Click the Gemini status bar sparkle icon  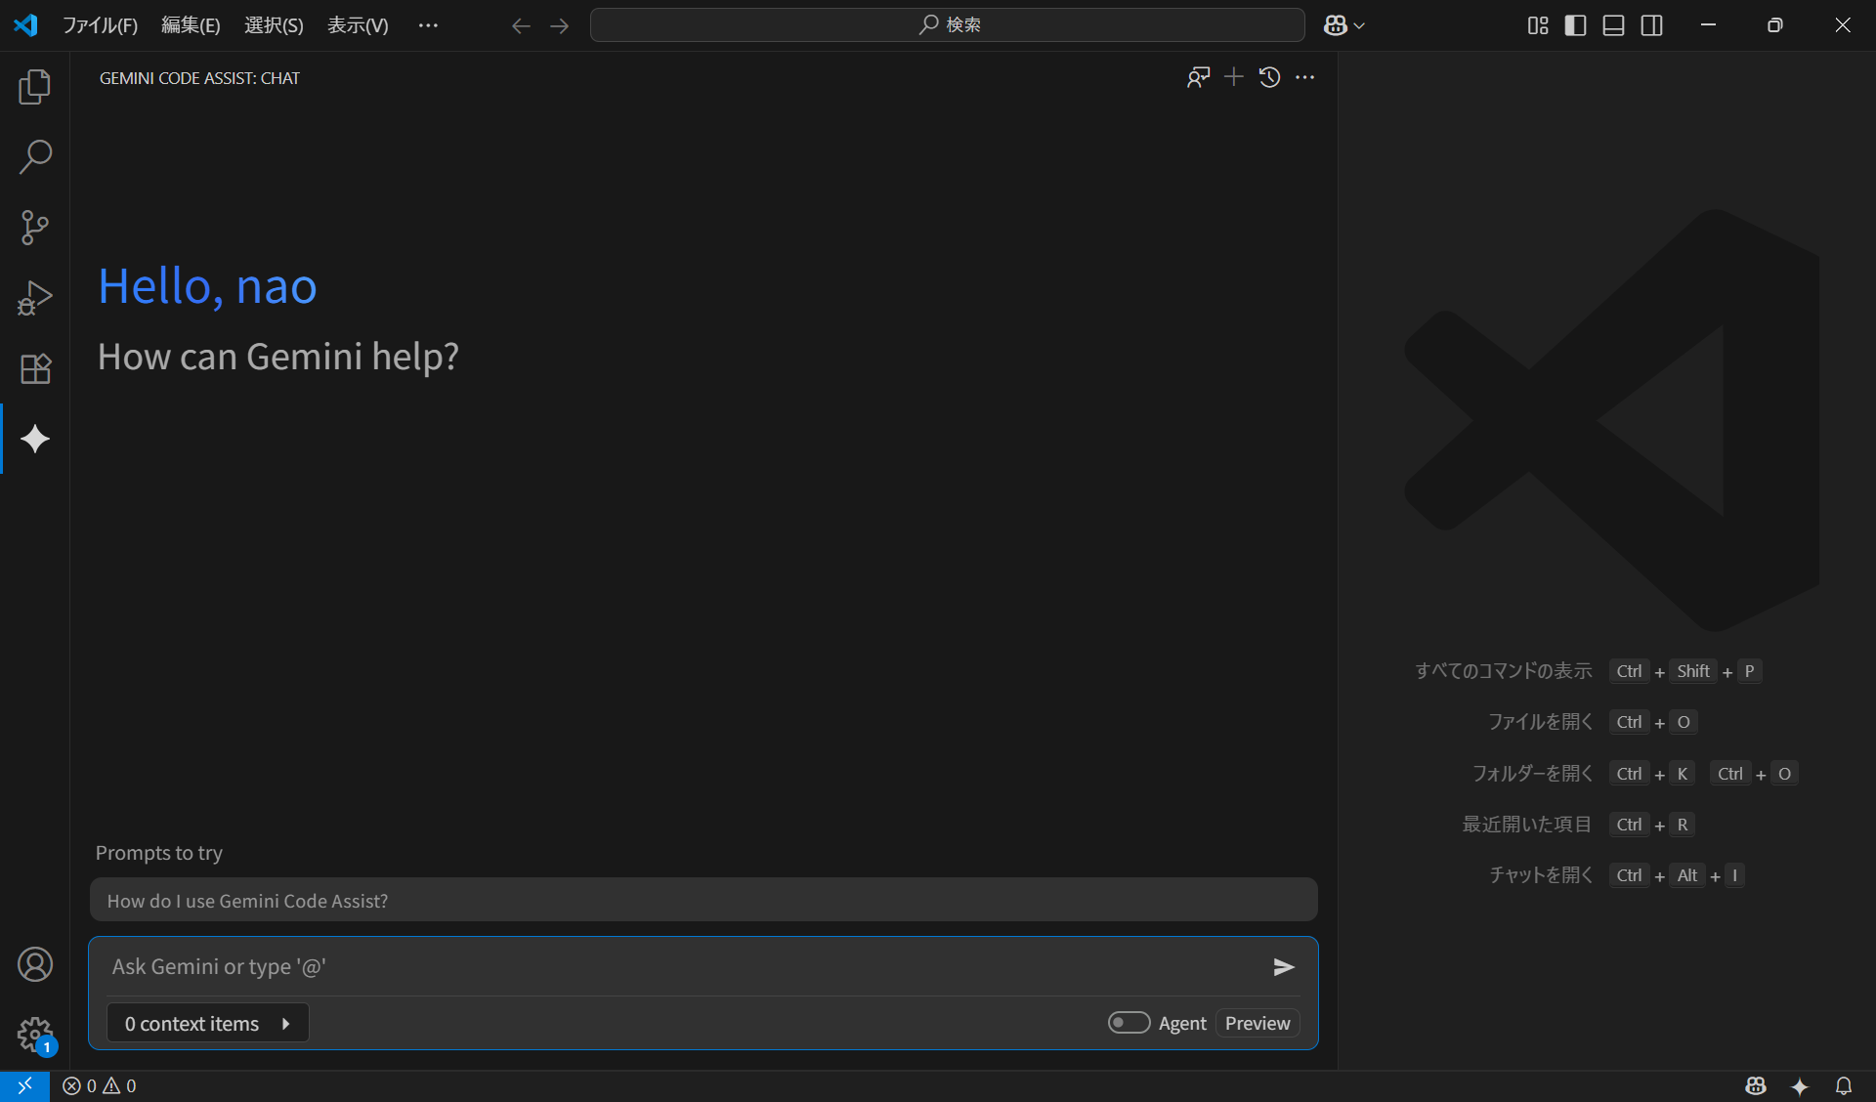(1800, 1085)
